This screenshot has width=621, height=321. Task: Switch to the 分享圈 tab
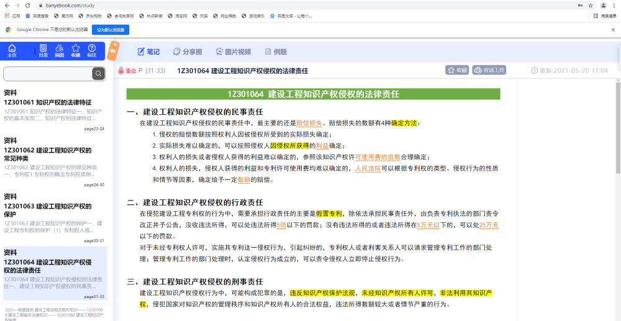(x=188, y=52)
